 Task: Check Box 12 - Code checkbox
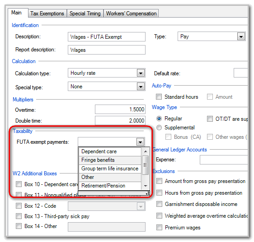(19, 206)
